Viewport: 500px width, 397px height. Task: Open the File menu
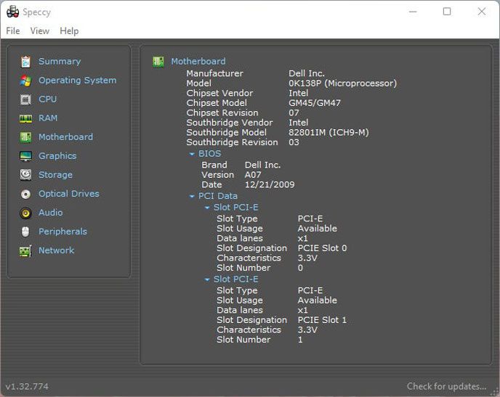coord(13,31)
